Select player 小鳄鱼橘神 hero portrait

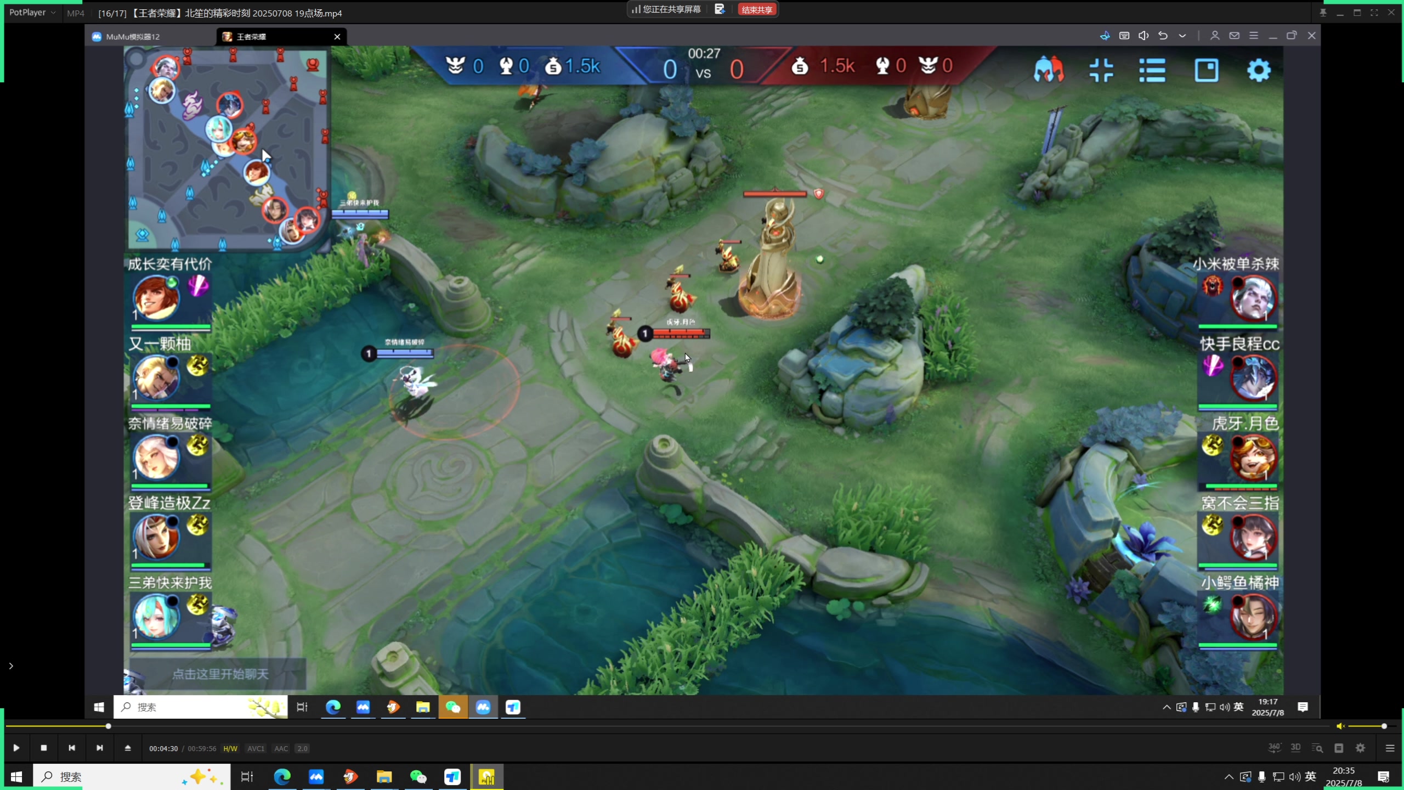coord(1253,616)
